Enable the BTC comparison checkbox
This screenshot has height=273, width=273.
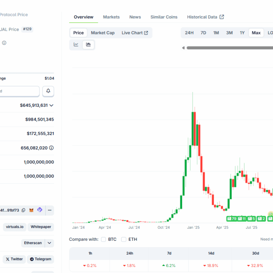(104, 239)
